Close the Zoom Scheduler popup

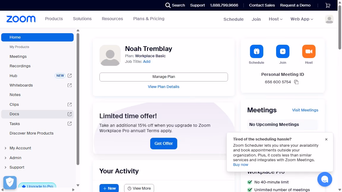tap(326, 139)
